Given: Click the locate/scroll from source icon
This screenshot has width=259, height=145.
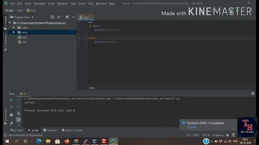Looking at the screenshot, I should 52,17.
